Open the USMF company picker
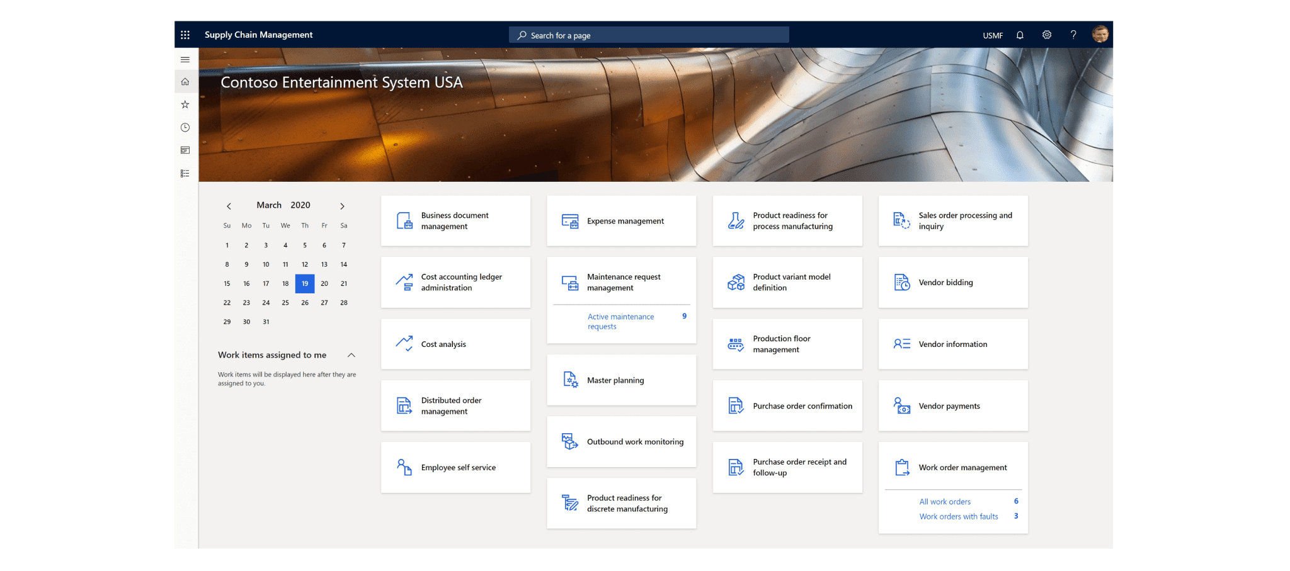The image size is (1290, 571). point(993,36)
